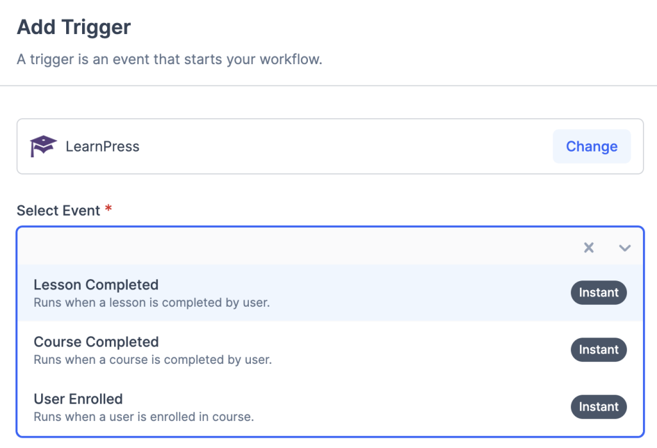
Task: Click the LearnPress app name text
Action: pyautogui.click(x=103, y=146)
